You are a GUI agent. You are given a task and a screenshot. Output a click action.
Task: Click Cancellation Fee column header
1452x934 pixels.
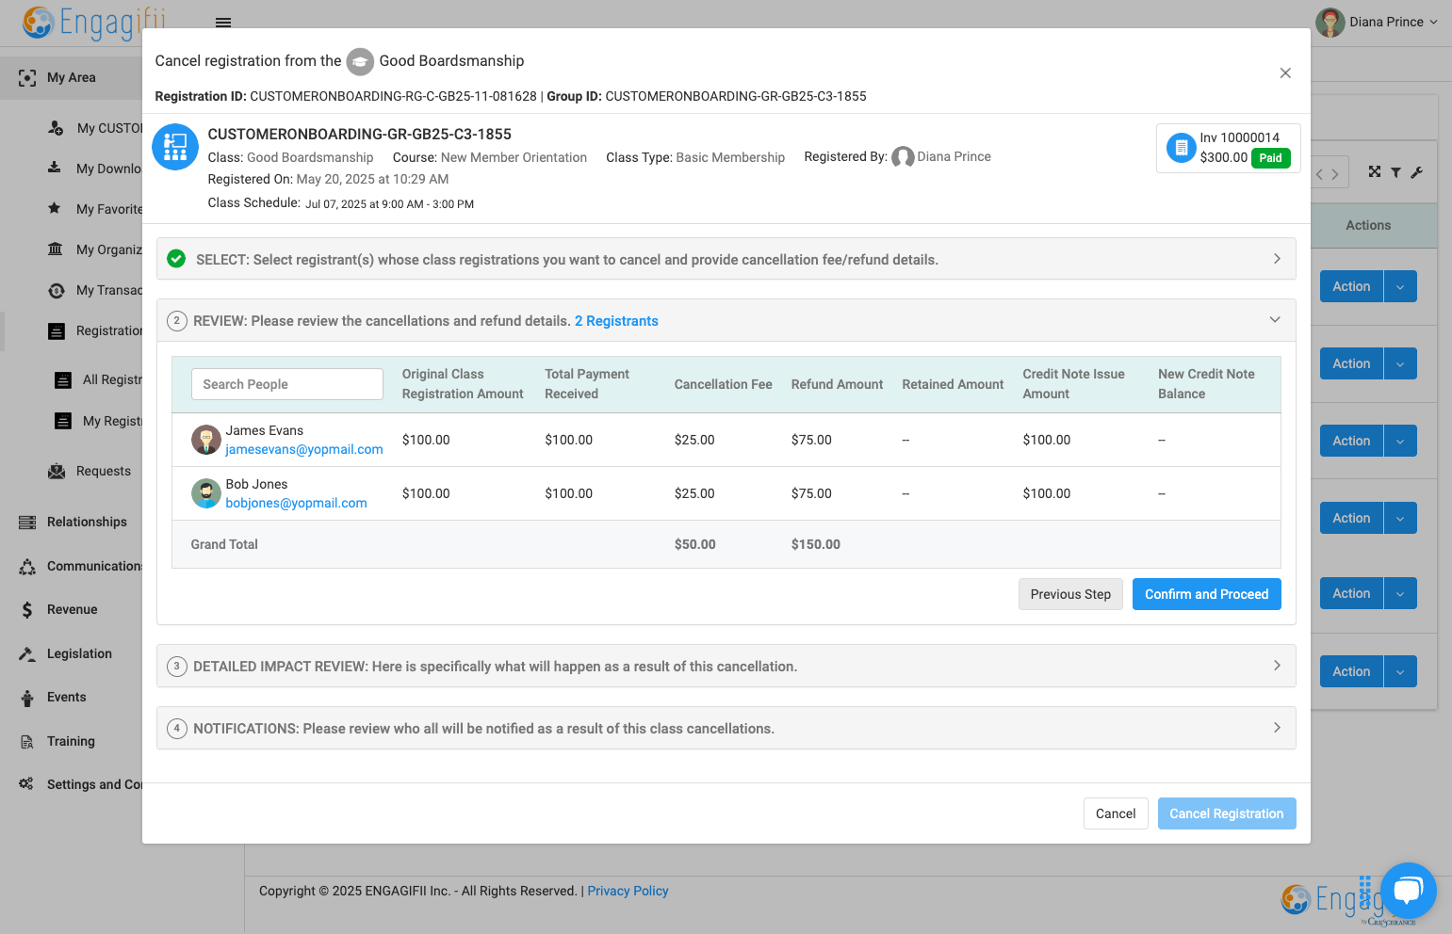click(724, 384)
